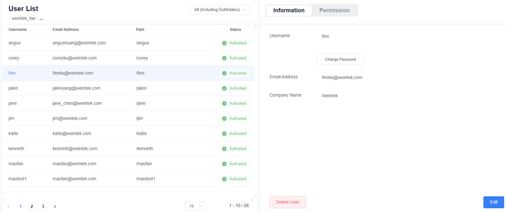Image resolution: width=507 pixels, height=213 pixels.
Task: Select the corey user row
Action: 128,58
